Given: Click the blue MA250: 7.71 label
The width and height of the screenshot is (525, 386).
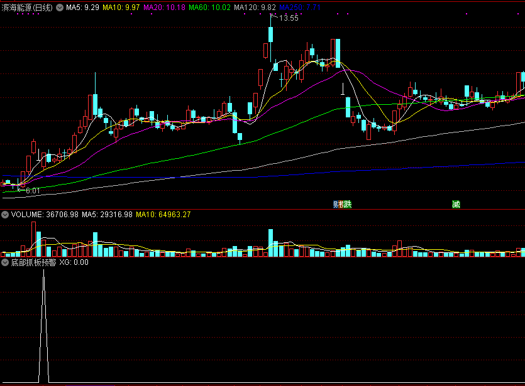Looking at the screenshot, I should click(x=300, y=8).
